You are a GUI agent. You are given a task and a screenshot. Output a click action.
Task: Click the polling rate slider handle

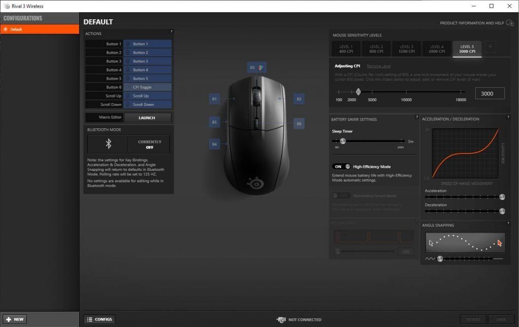point(337,251)
